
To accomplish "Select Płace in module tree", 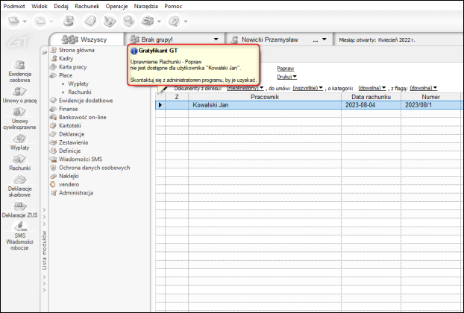I will [66, 75].
